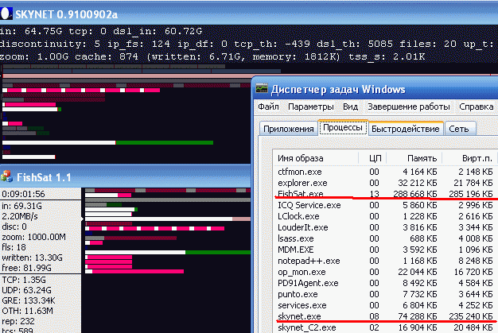The width and height of the screenshot is (498, 333).
Task: Select the notepad++.exe process
Action: [x=385, y=261]
